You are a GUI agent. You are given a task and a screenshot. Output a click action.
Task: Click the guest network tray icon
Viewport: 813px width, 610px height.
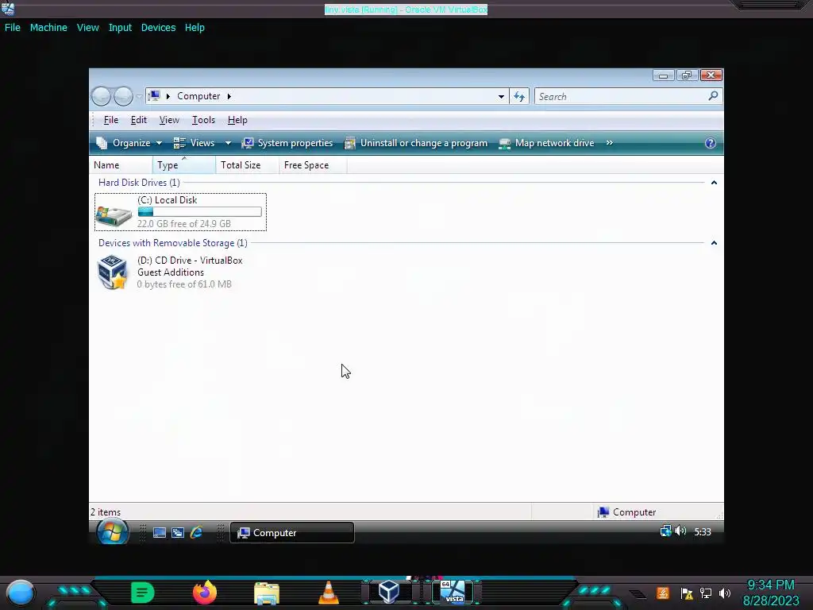tap(665, 531)
